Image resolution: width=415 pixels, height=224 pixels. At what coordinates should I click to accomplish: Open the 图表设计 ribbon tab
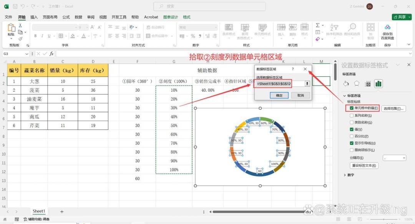coord(171,17)
